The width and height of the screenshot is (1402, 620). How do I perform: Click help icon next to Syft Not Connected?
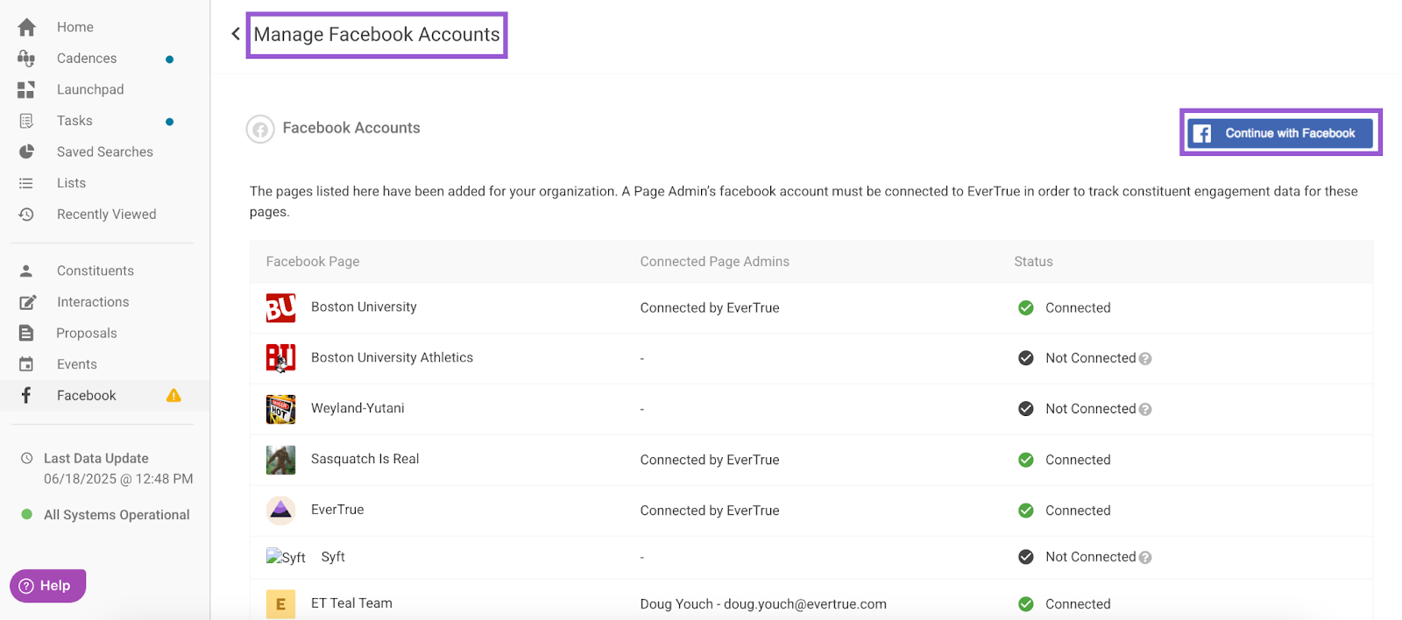[x=1145, y=558]
